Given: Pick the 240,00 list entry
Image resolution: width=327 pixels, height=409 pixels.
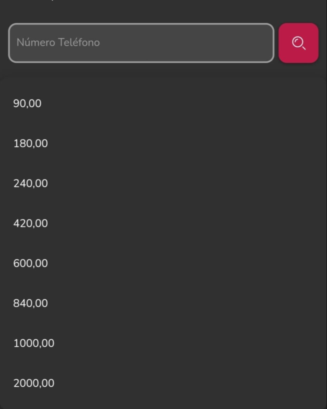Looking at the screenshot, I should (x=163, y=183).
